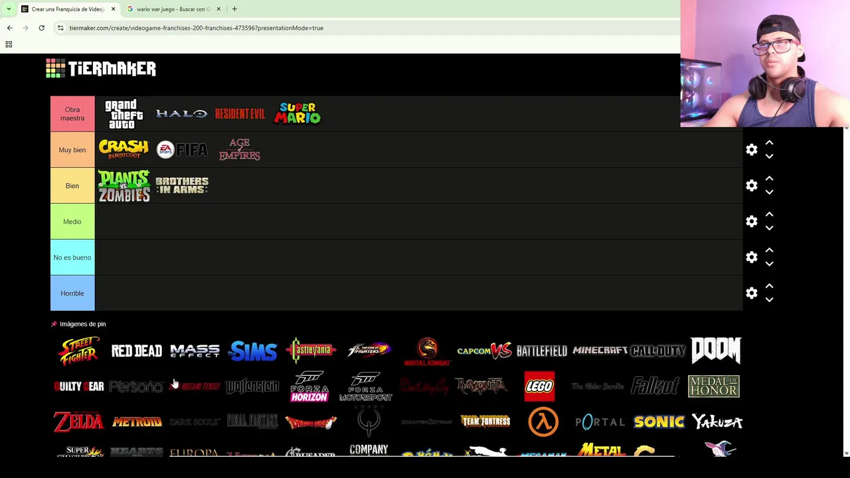Pick the Mortal Kombat logo
Image resolution: width=850 pixels, height=478 pixels.
(x=428, y=351)
